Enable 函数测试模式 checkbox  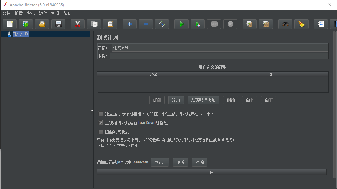pos(101,132)
